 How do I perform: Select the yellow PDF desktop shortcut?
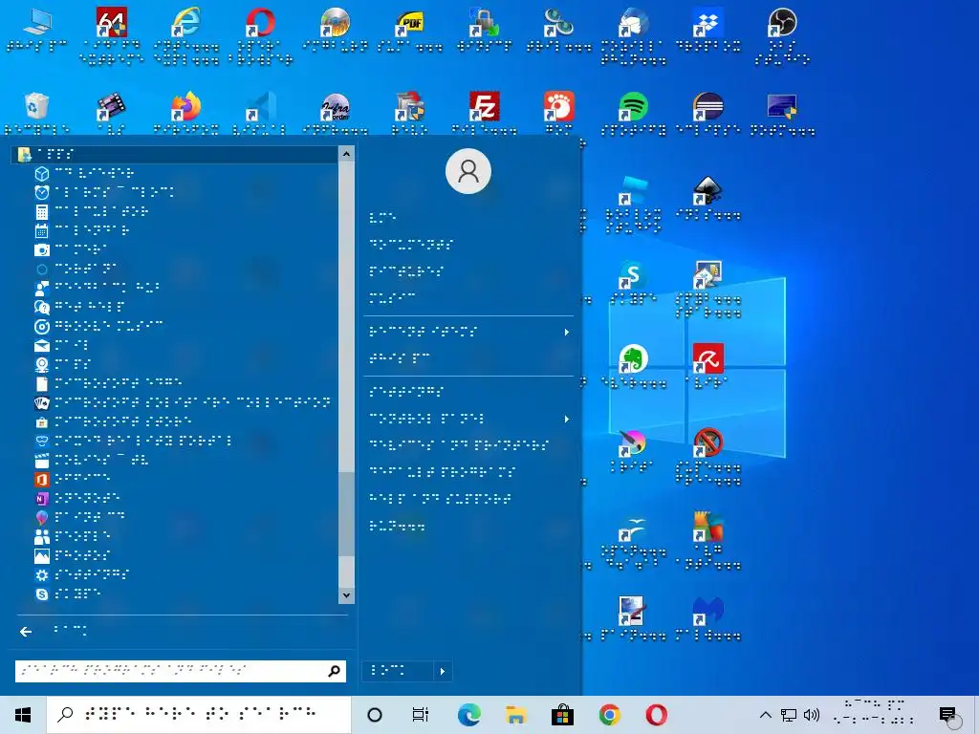point(409,30)
